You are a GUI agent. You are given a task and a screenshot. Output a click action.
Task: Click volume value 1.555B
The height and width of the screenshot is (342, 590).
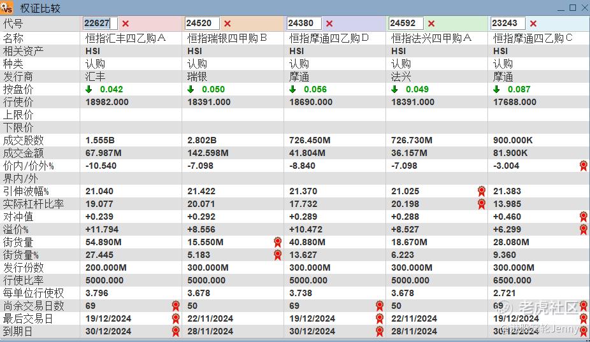(100, 140)
